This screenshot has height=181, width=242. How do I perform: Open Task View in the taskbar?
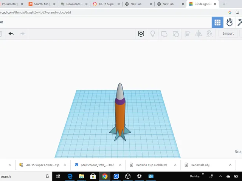(x=58, y=176)
